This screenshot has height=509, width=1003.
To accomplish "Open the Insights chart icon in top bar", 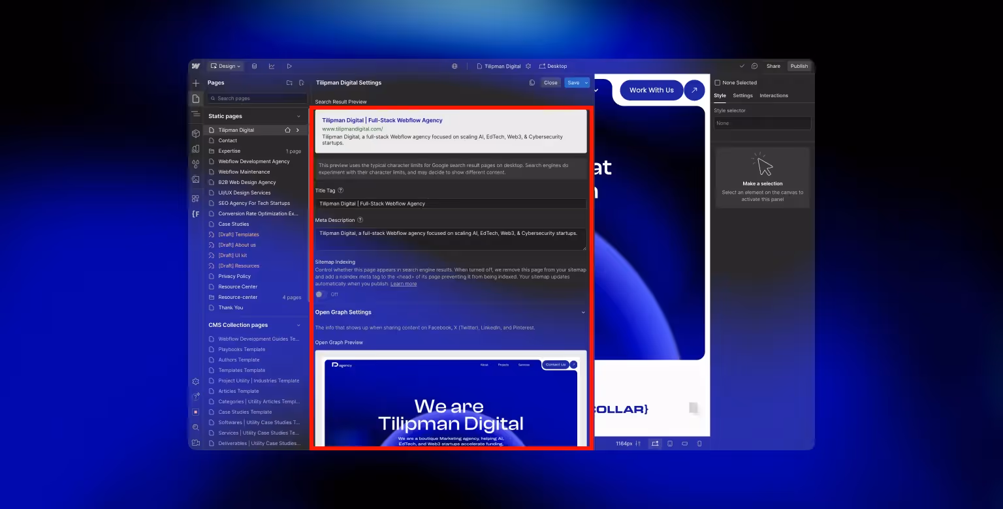I will pos(272,66).
